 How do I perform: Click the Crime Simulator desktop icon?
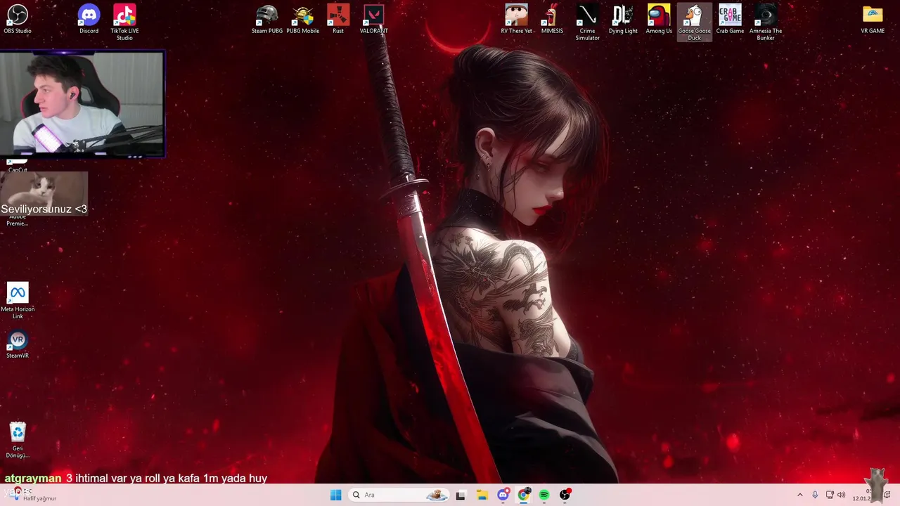click(587, 22)
